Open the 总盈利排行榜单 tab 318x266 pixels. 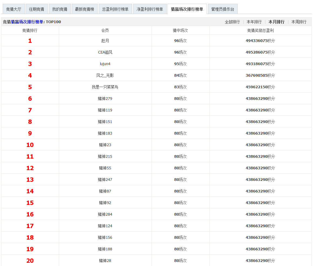[115, 9]
